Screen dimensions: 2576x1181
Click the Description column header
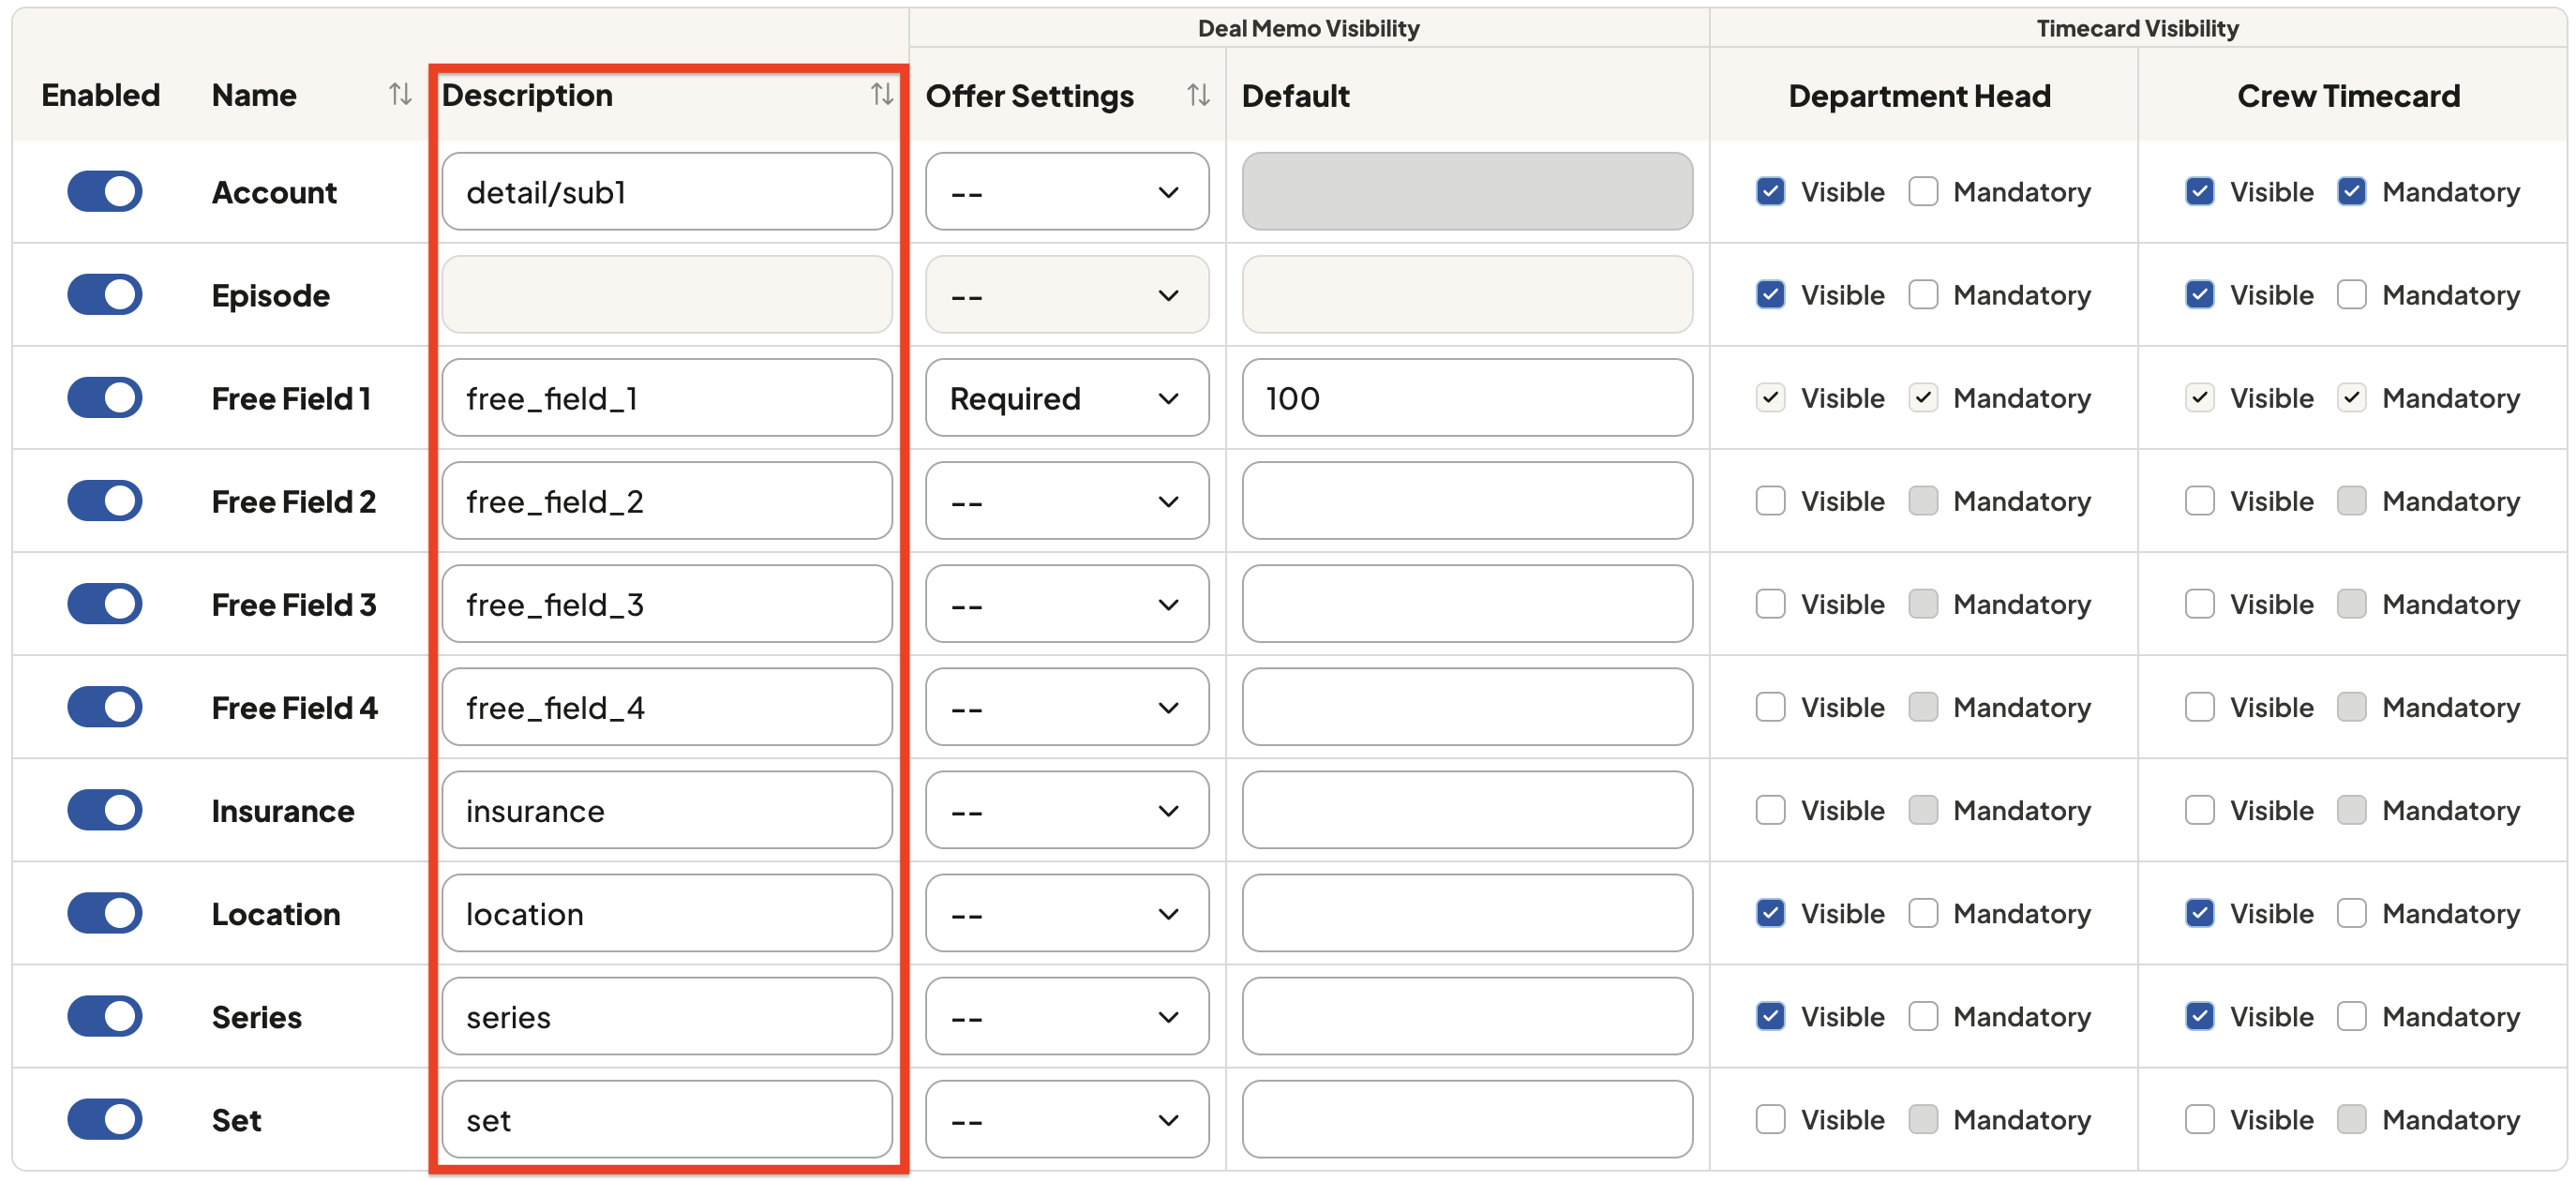tap(527, 95)
